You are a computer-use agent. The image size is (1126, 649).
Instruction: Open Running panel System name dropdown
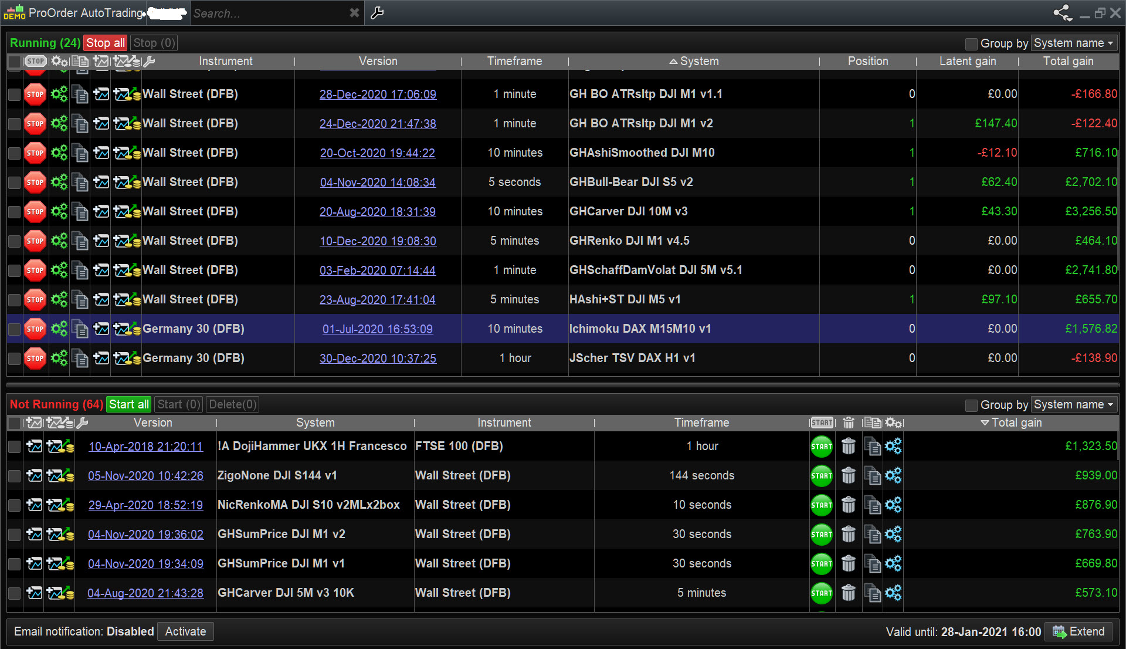point(1073,43)
